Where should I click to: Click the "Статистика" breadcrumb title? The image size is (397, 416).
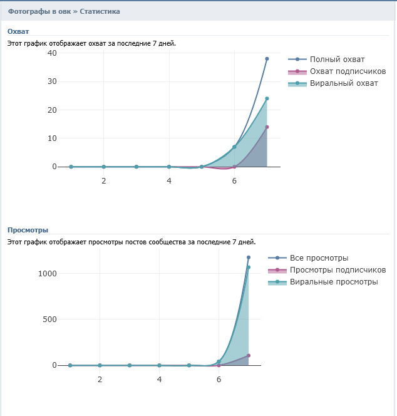pyautogui.click(x=100, y=11)
